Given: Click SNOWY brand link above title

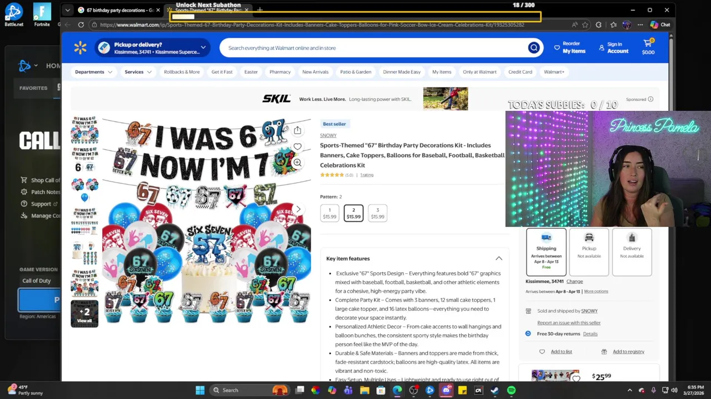Looking at the screenshot, I should pyautogui.click(x=328, y=135).
